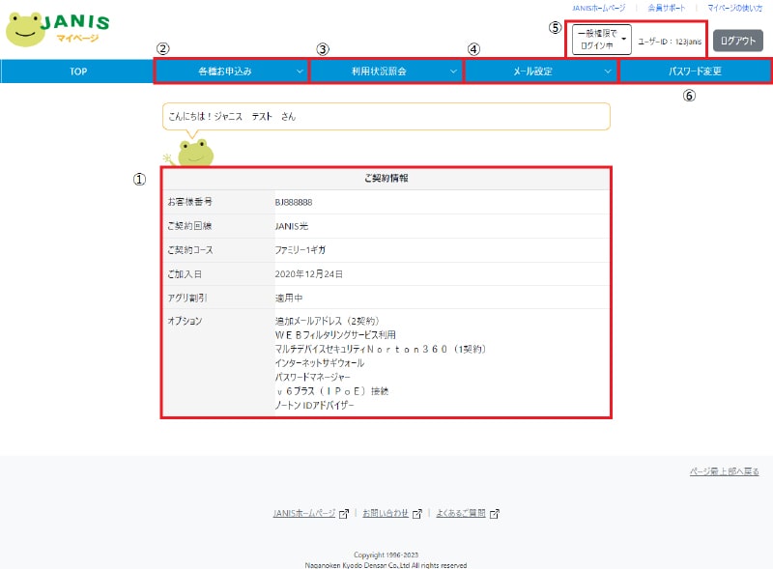Expand the メール設定 menu
Screen dimensions: 773x569
540,71
